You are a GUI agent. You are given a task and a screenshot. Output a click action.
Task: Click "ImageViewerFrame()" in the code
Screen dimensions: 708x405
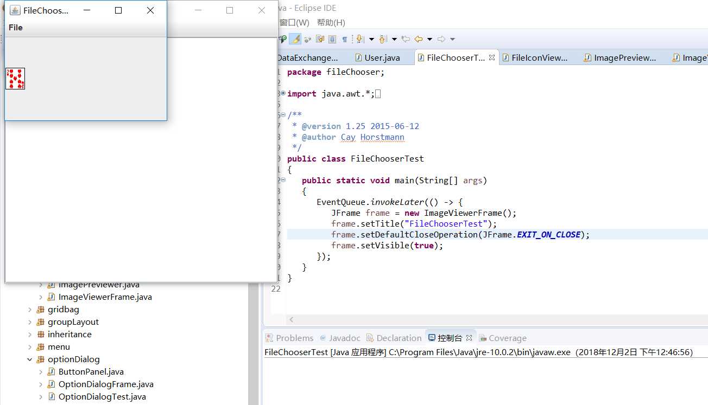(x=467, y=213)
